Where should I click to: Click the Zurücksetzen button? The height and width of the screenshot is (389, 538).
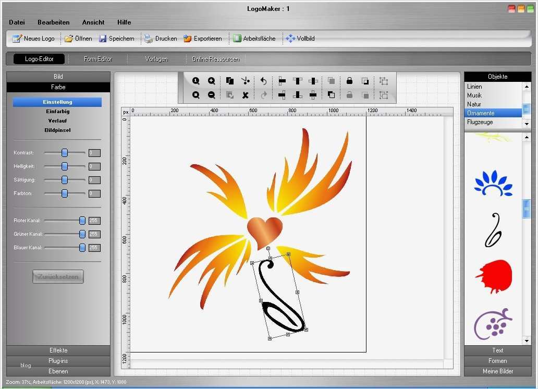[x=57, y=276]
